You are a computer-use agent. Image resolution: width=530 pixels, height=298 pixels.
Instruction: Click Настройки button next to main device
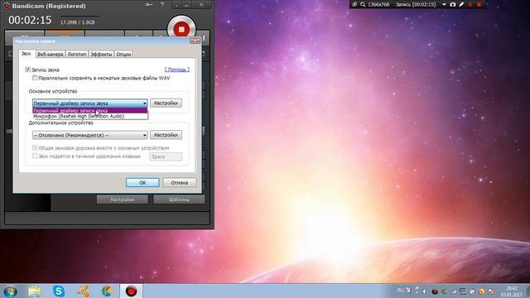[x=166, y=103]
